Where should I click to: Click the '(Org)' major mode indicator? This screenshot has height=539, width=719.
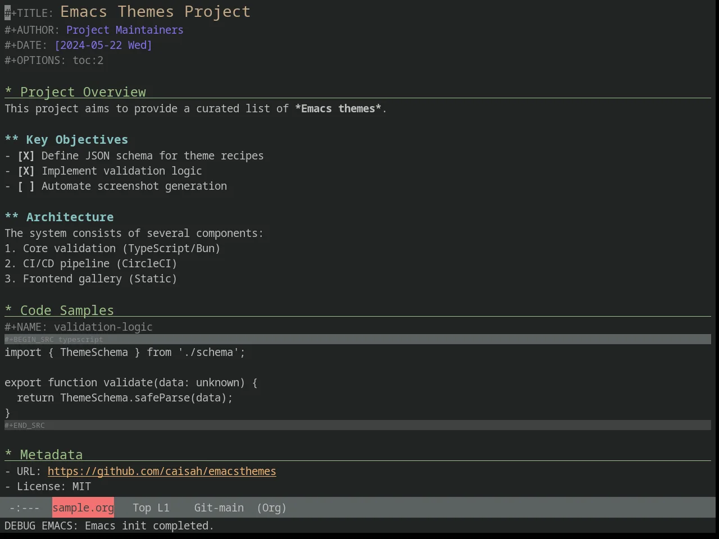[x=272, y=508]
